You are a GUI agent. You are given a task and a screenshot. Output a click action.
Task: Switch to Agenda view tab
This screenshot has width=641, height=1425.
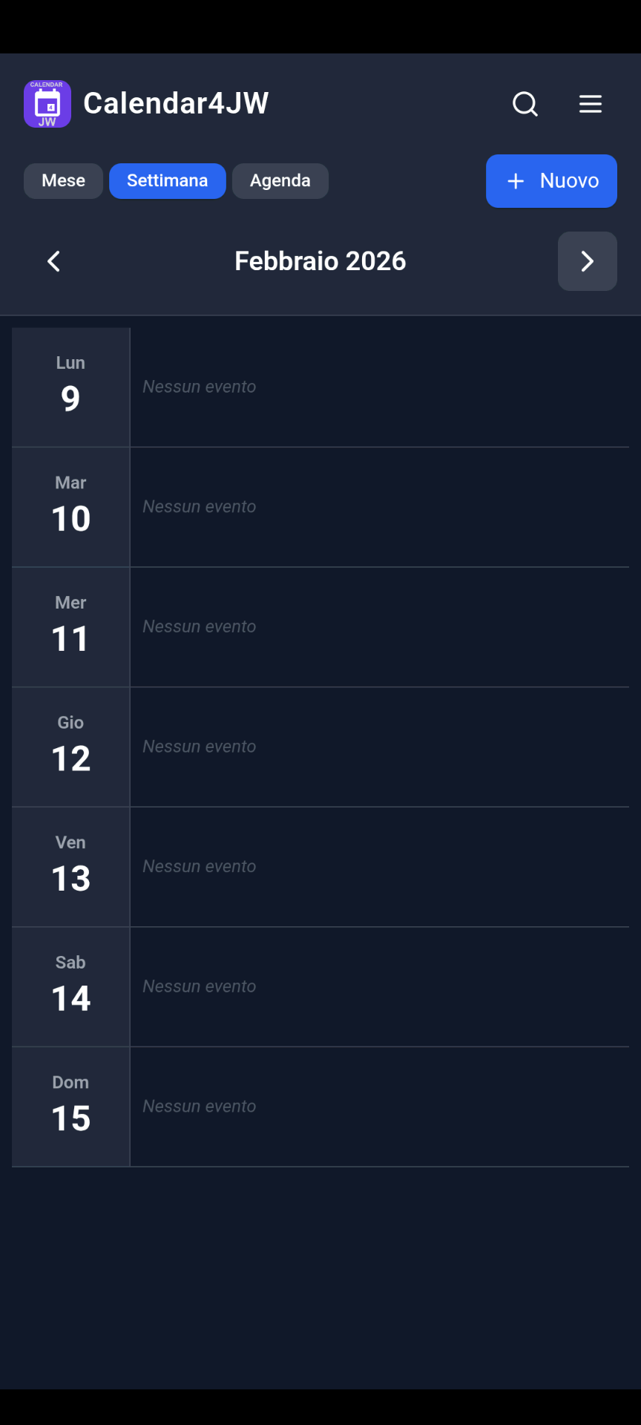coord(280,181)
